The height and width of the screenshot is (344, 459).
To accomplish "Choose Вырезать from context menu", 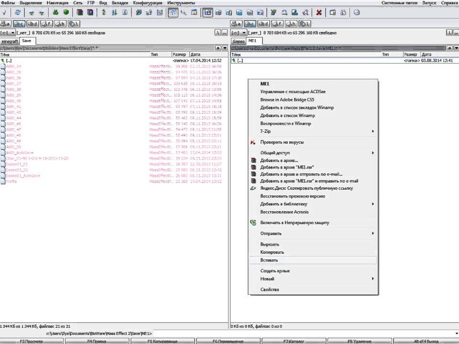I will [313, 244].
